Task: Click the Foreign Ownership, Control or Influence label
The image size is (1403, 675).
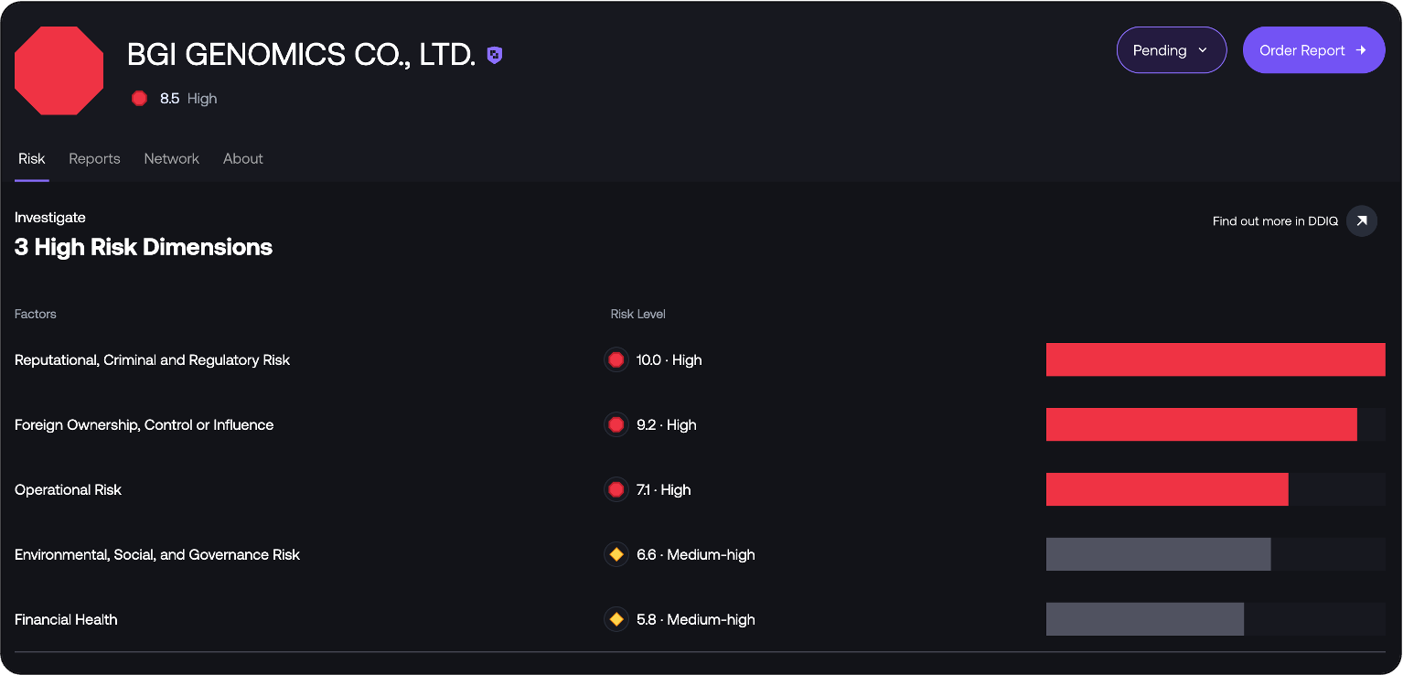Action: (144, 425)
